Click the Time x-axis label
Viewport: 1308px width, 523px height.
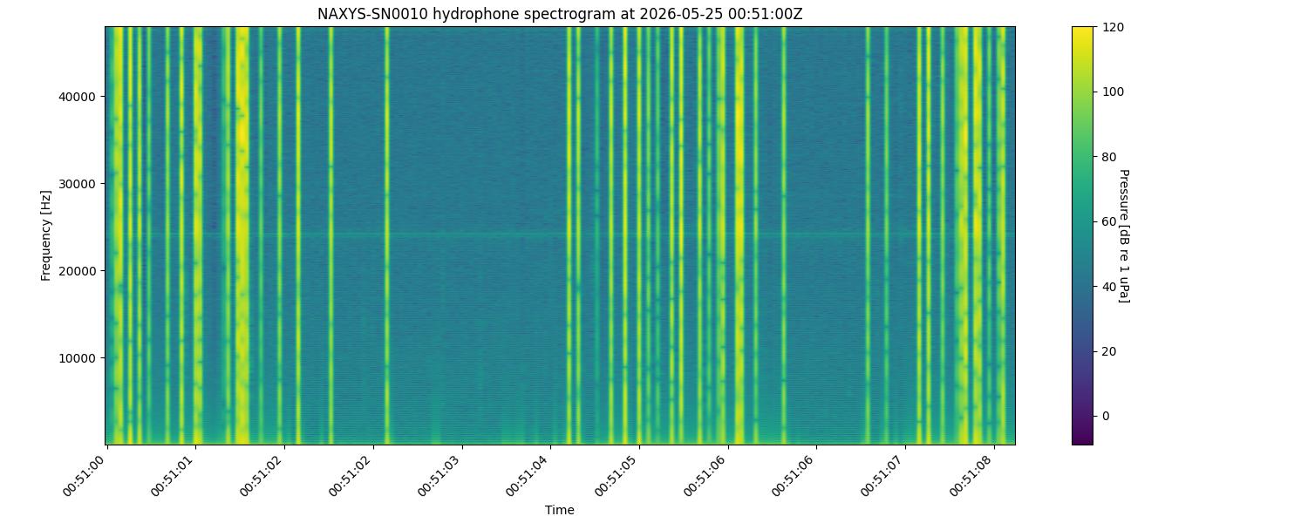point(560,510)
